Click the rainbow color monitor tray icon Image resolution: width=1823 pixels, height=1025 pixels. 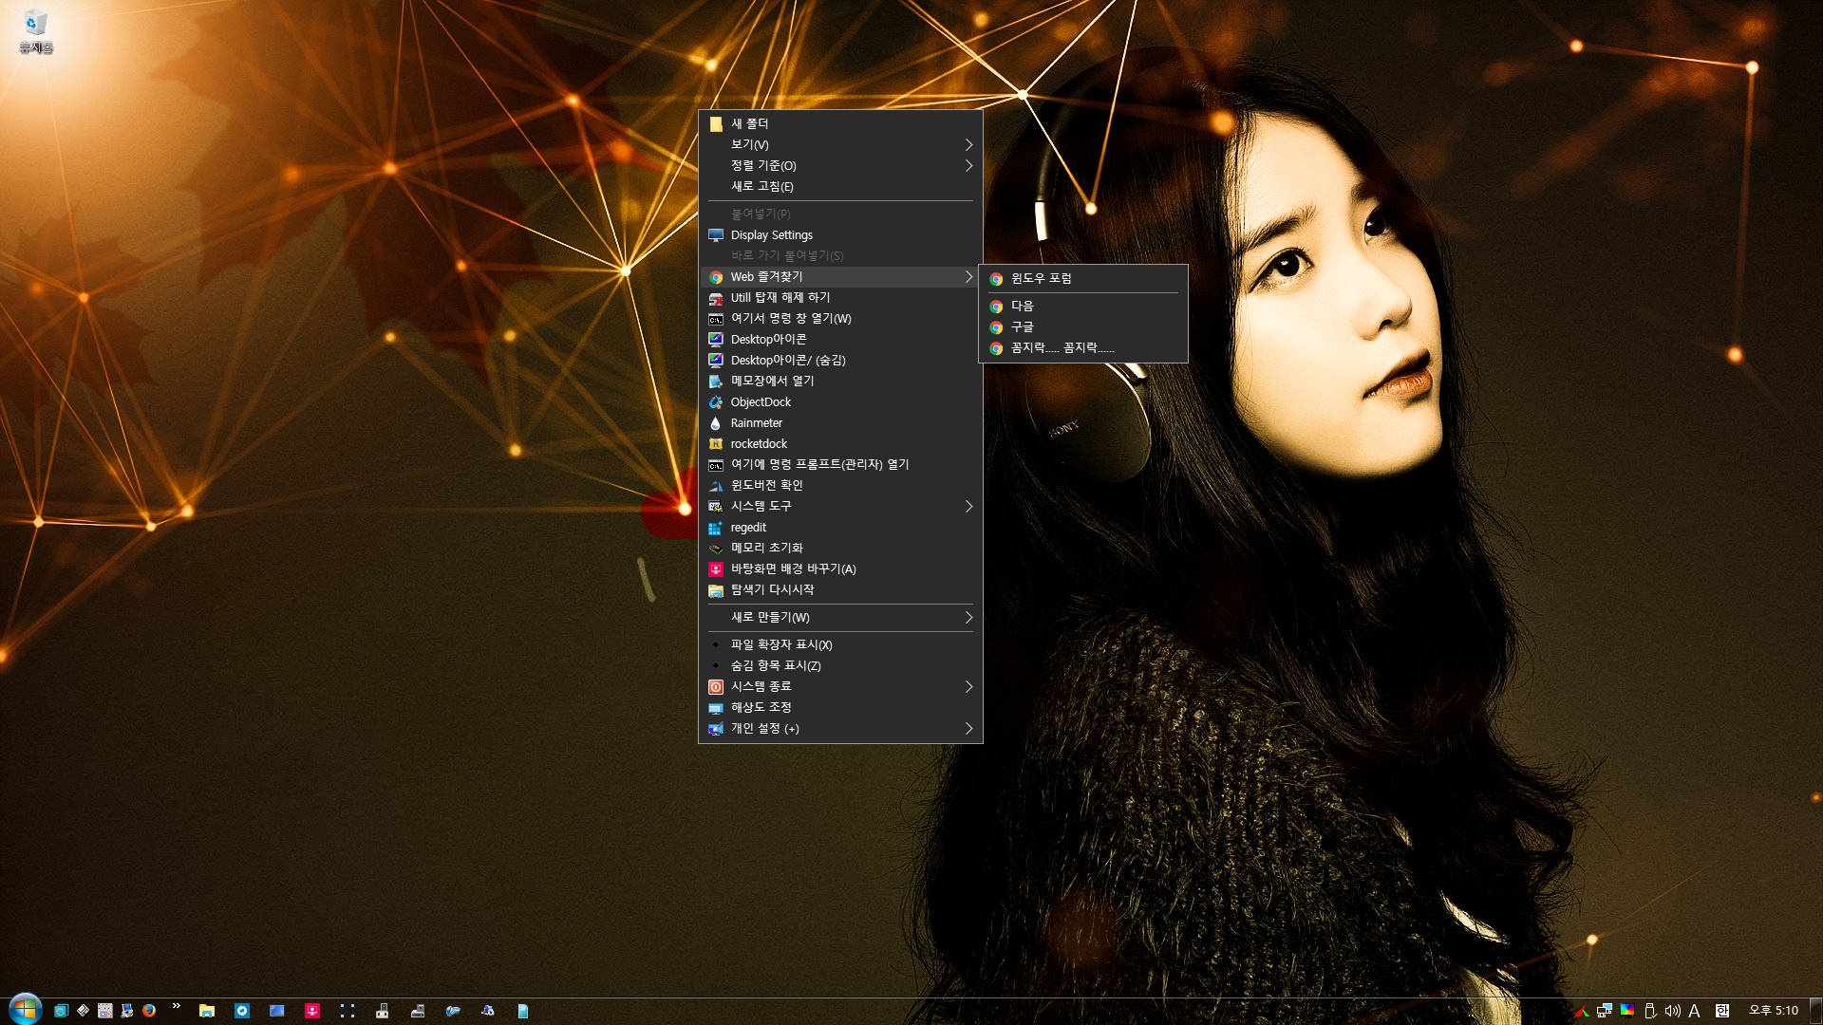1627,1011
